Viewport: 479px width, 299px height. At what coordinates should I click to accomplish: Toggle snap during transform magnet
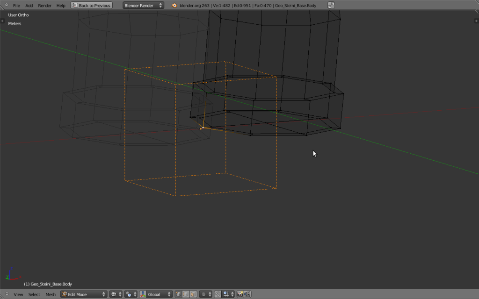click(218, 294)
